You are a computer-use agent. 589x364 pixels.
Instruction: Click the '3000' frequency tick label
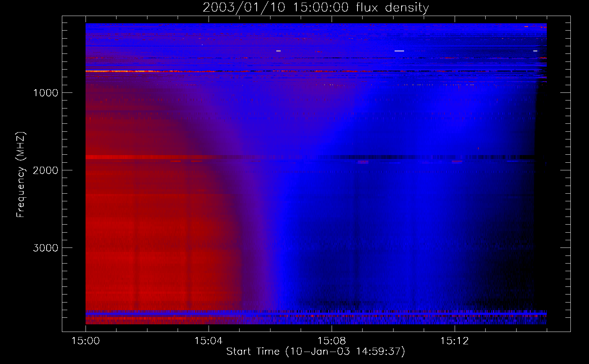point(46,248)
